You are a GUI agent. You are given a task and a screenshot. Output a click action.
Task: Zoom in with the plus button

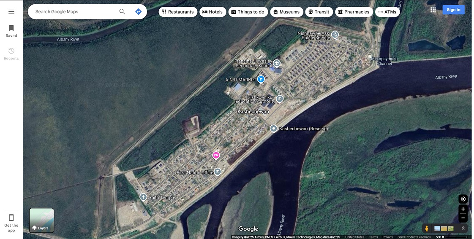pyautogui.click(x=463, y=209)
